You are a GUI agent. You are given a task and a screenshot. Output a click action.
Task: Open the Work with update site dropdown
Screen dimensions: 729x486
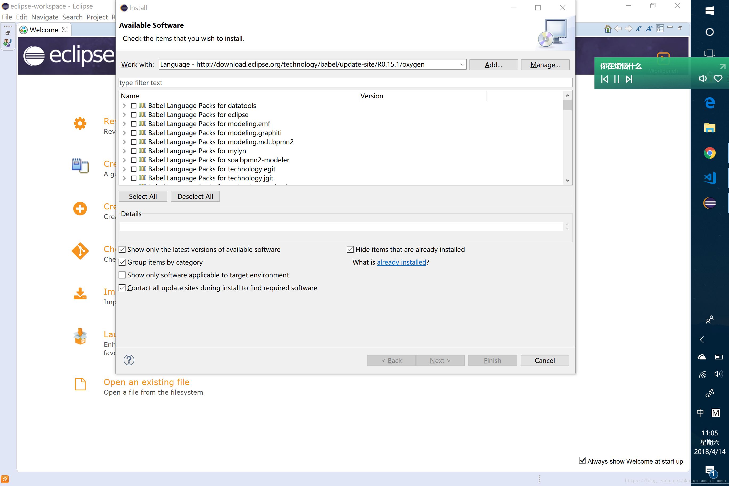[x=462, y=64]
